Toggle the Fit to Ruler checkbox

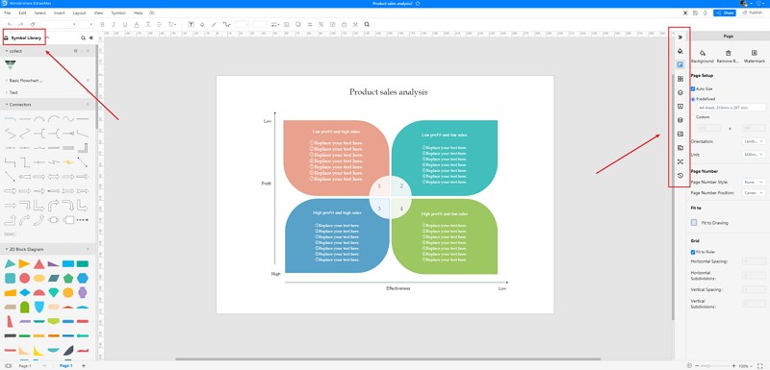[x=693, y=252]
